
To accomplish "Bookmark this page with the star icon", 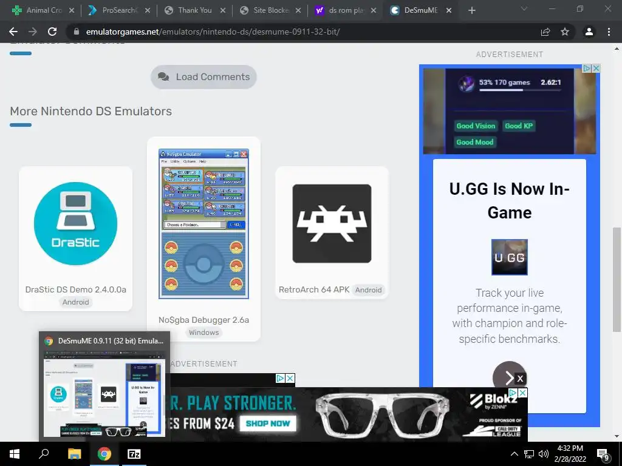I will pyautogui.click(x=565, y=32).
